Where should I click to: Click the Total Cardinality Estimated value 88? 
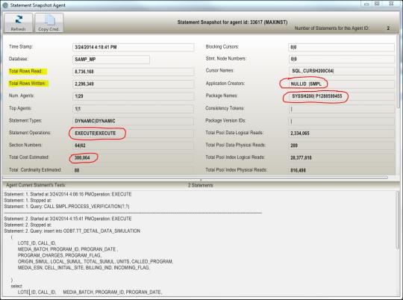point(77,170)
